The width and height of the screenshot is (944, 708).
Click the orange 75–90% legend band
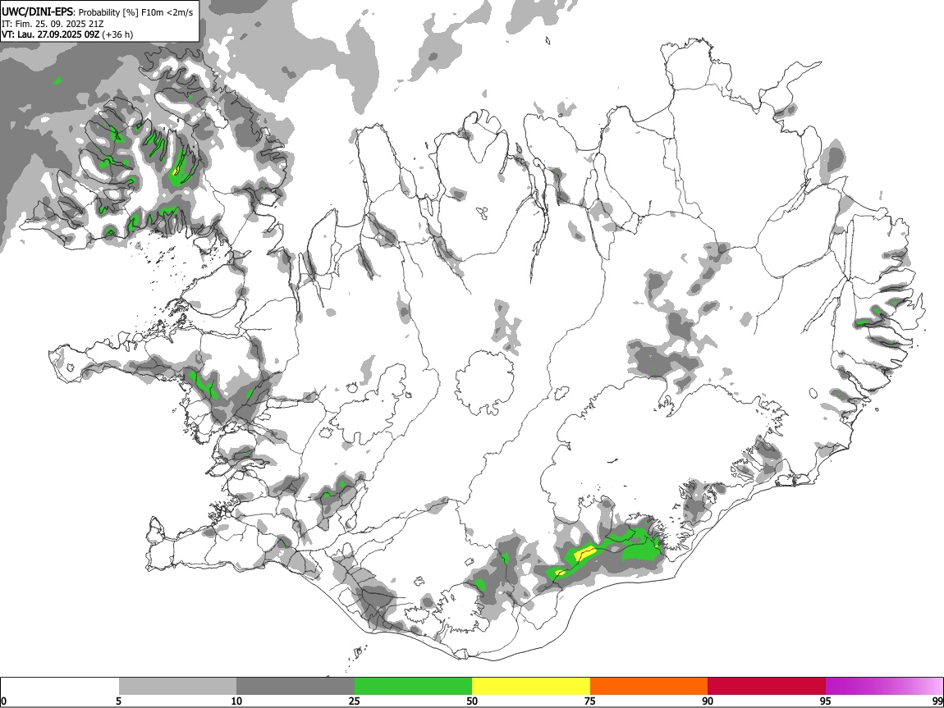click(649, 686)
